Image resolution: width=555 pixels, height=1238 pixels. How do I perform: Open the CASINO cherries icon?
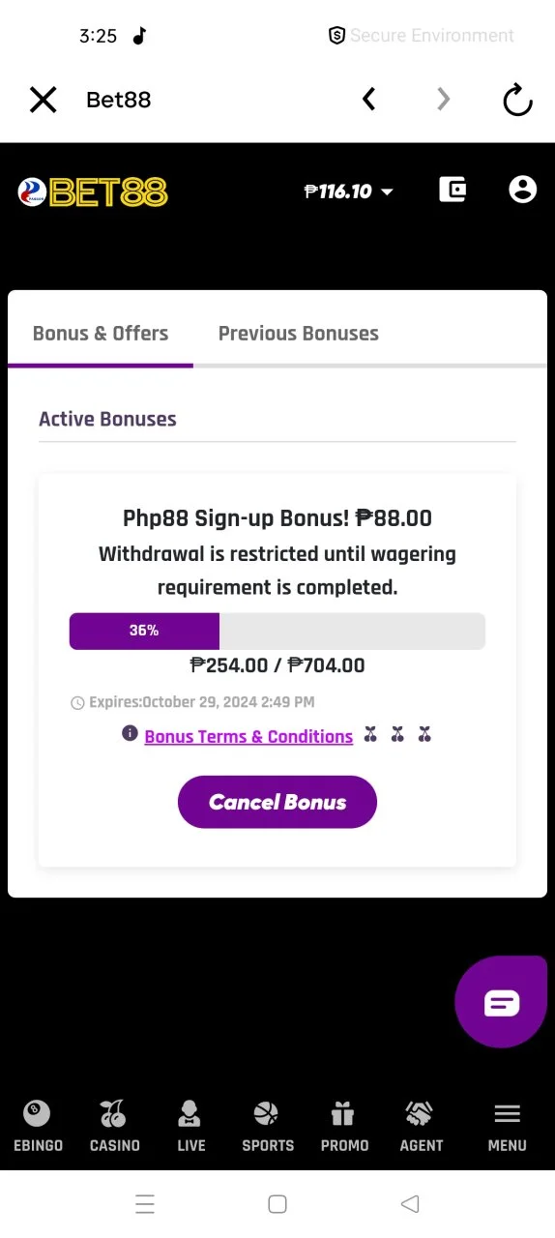114,1127
